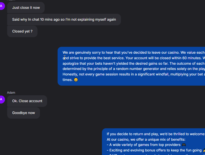The image size is (205, 155).
Task: Select the "Just close it now" message
Action: (x=26, y=8)
